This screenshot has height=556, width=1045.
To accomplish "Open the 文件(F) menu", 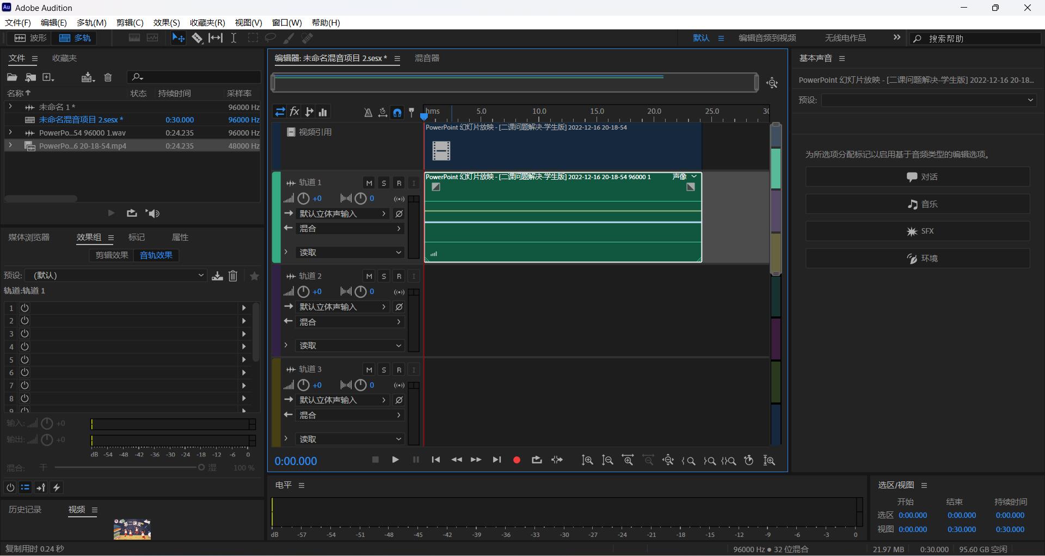I will pos(18,23).
